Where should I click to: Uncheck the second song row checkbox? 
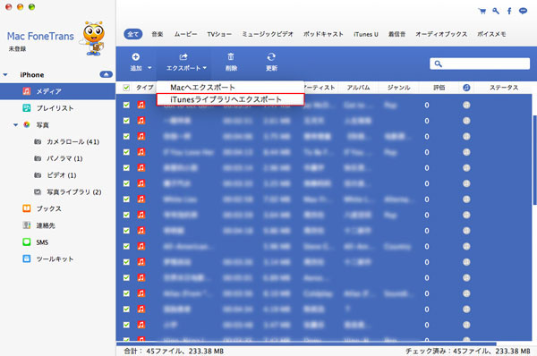(126, 121)
